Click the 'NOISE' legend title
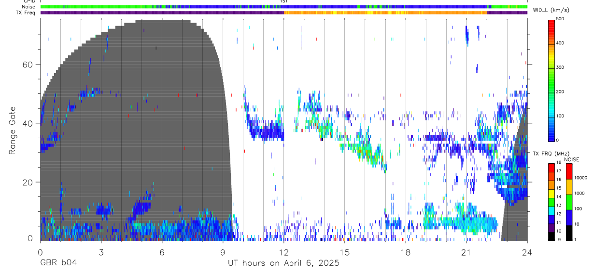This screenshot has height=273, width=593. coord(571,159)
